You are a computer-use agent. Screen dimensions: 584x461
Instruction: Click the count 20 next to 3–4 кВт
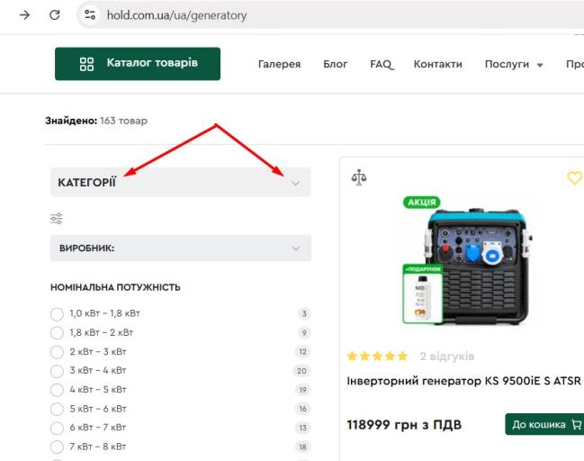coord(301,371)
